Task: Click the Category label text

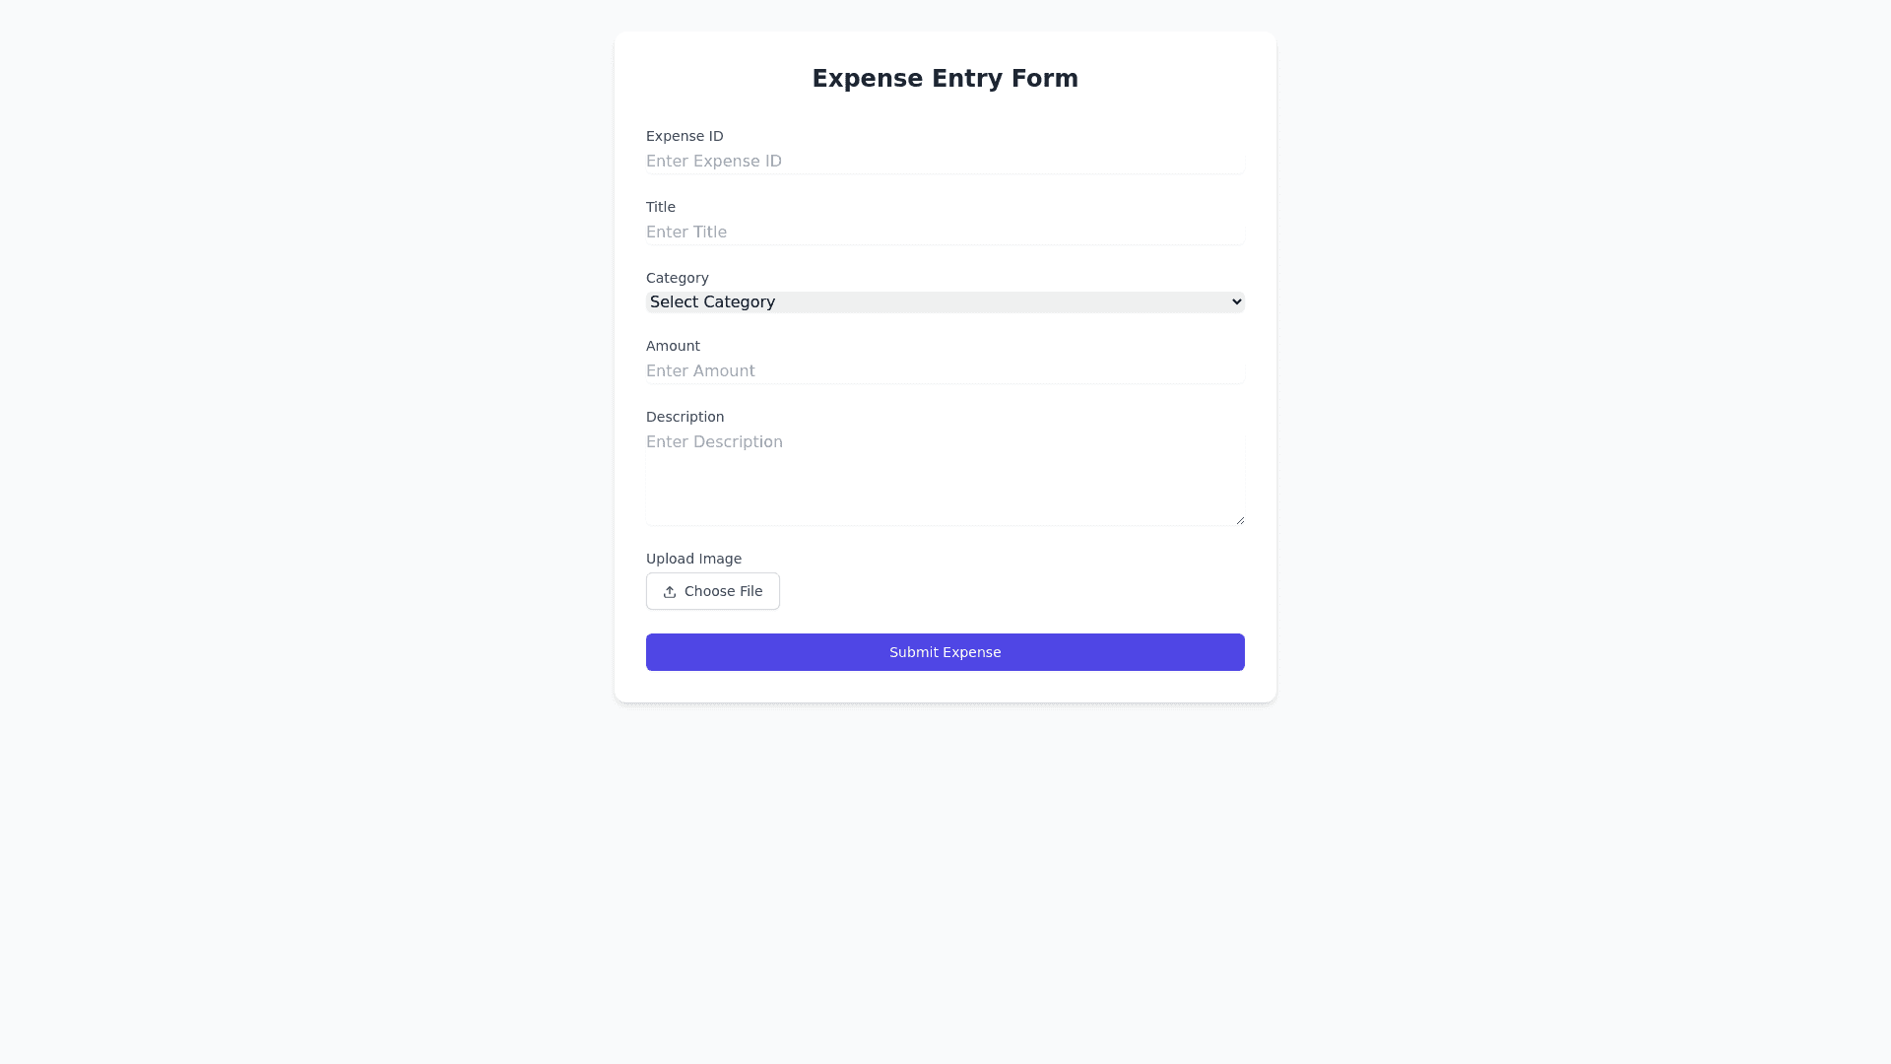Action: point(678,278)
